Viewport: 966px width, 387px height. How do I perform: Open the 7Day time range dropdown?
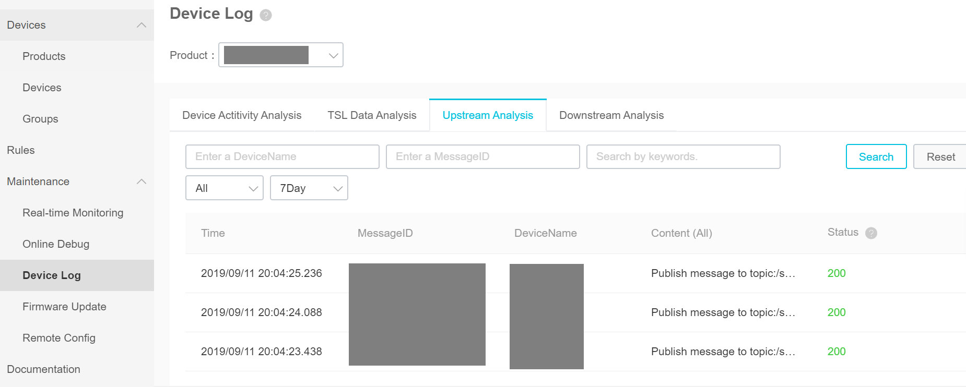coord(309,188)
